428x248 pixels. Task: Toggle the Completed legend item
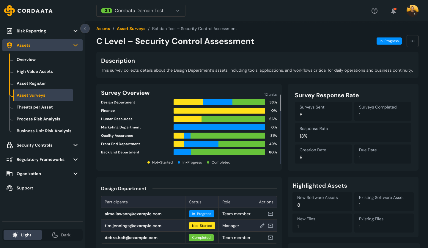218,162
